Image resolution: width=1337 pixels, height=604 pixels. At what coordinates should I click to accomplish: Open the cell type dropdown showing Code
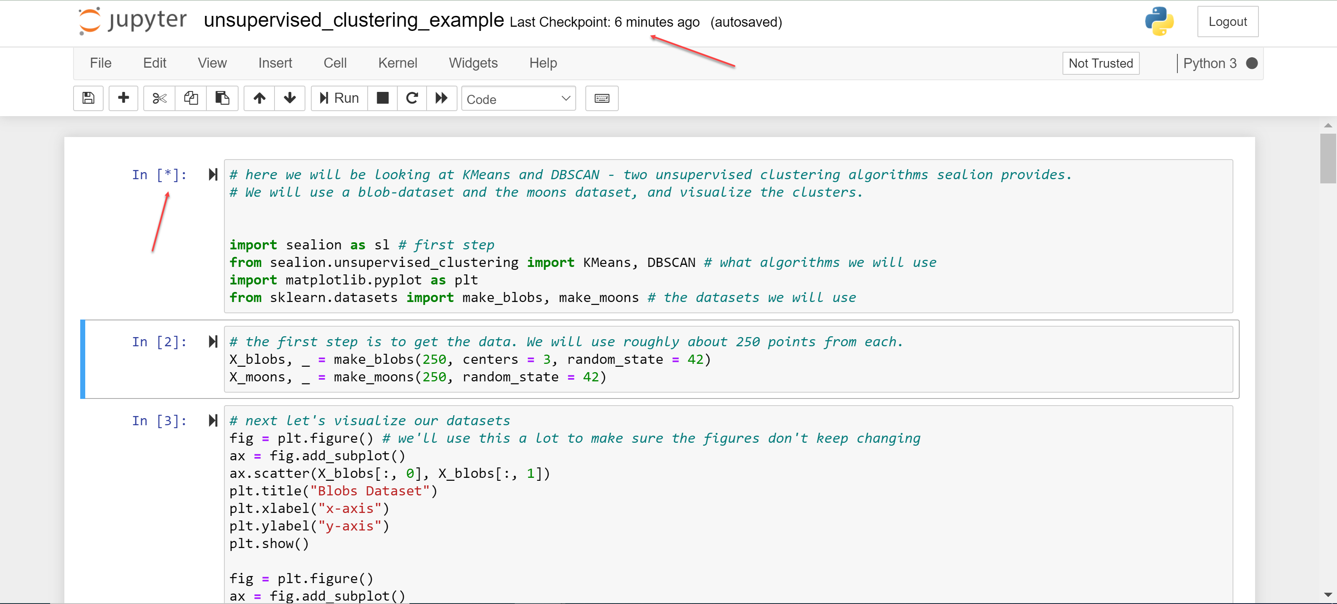pyautogui.click(x=518, y=99)
